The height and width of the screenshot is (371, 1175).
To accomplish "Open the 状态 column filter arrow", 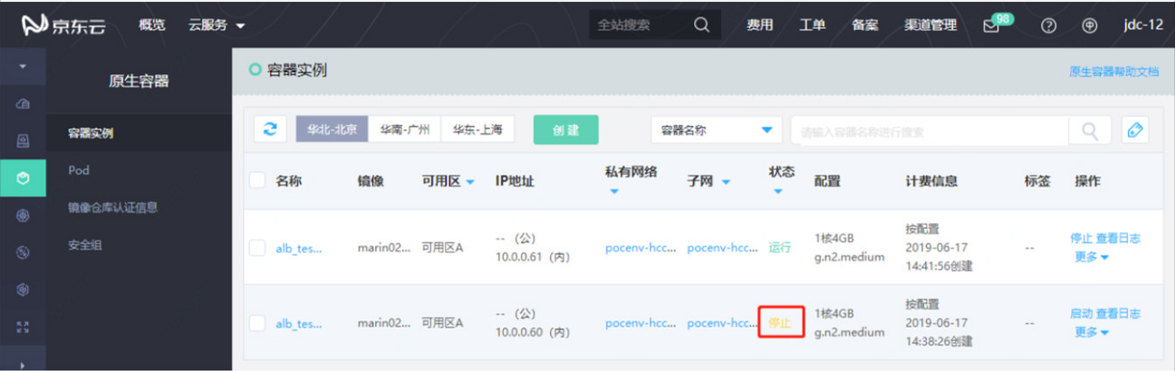I will [778, 192].
